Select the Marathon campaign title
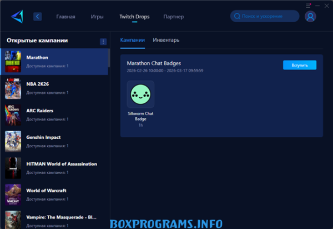Viewport: 333px width, 229px height. tap(37, 57)
